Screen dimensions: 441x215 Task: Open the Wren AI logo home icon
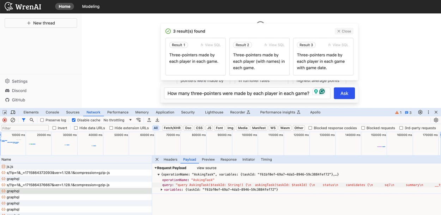coord(8,6)
